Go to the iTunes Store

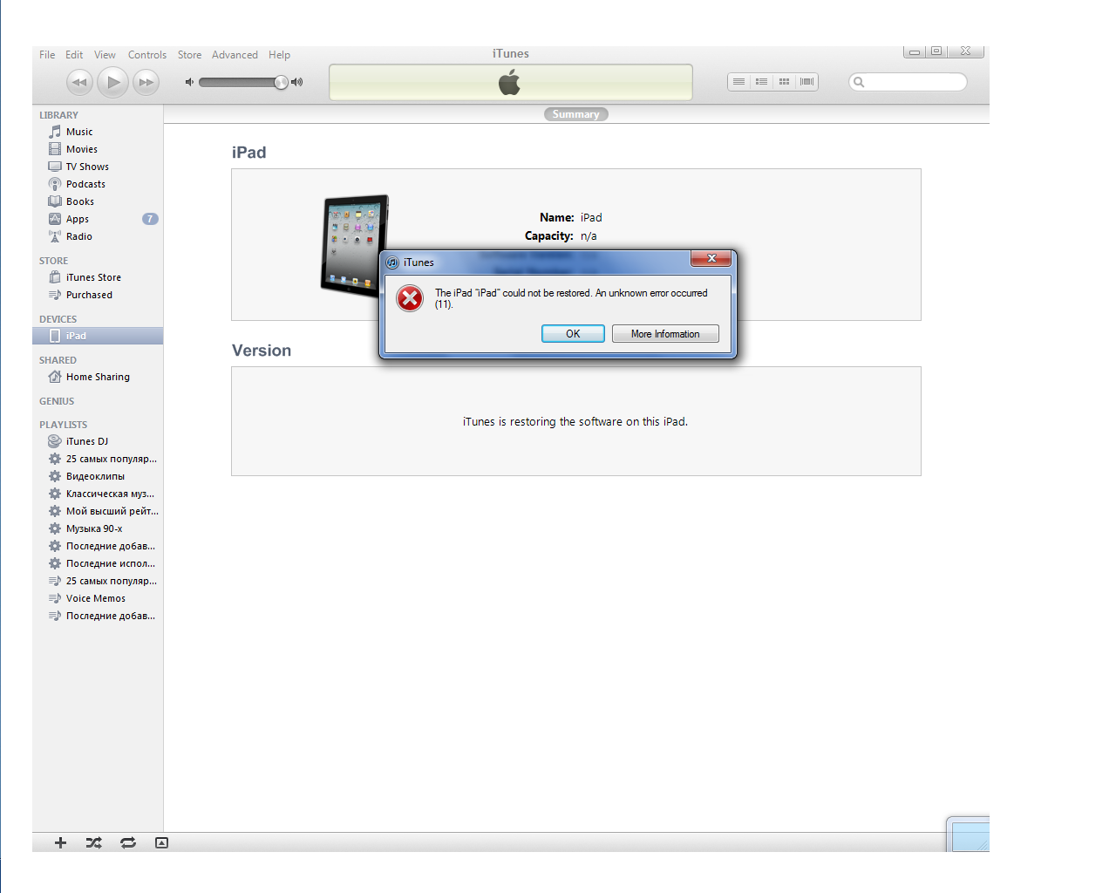point(93,277)
